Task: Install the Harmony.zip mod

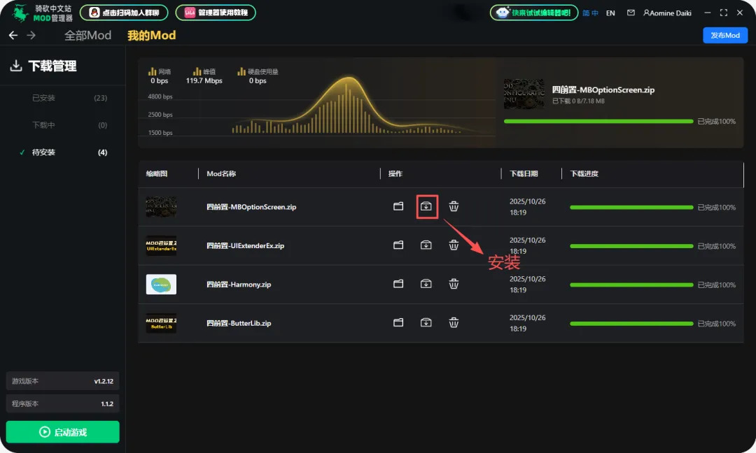Action: pyautogui.click(x=426, y=284)
